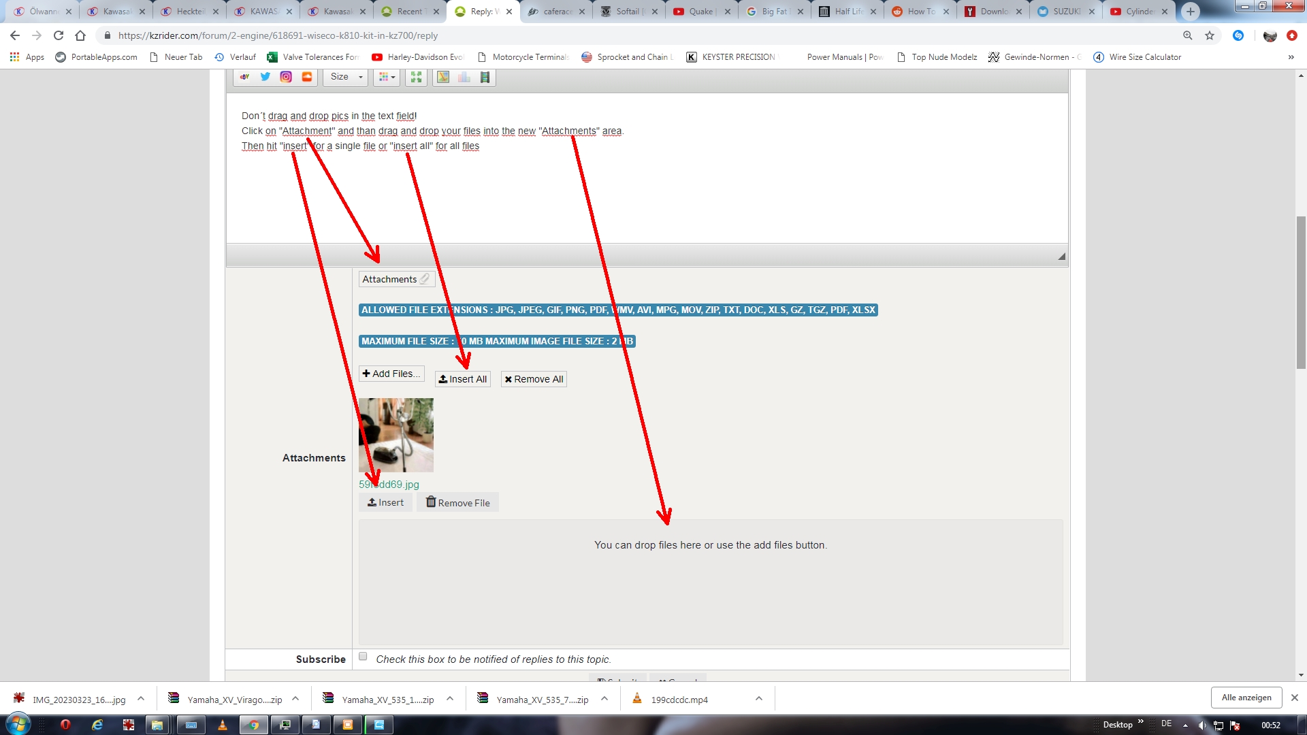Click the SoundCloud embed icon
1307x735 pixels.
pyautogui.click(x=307, y=77)
